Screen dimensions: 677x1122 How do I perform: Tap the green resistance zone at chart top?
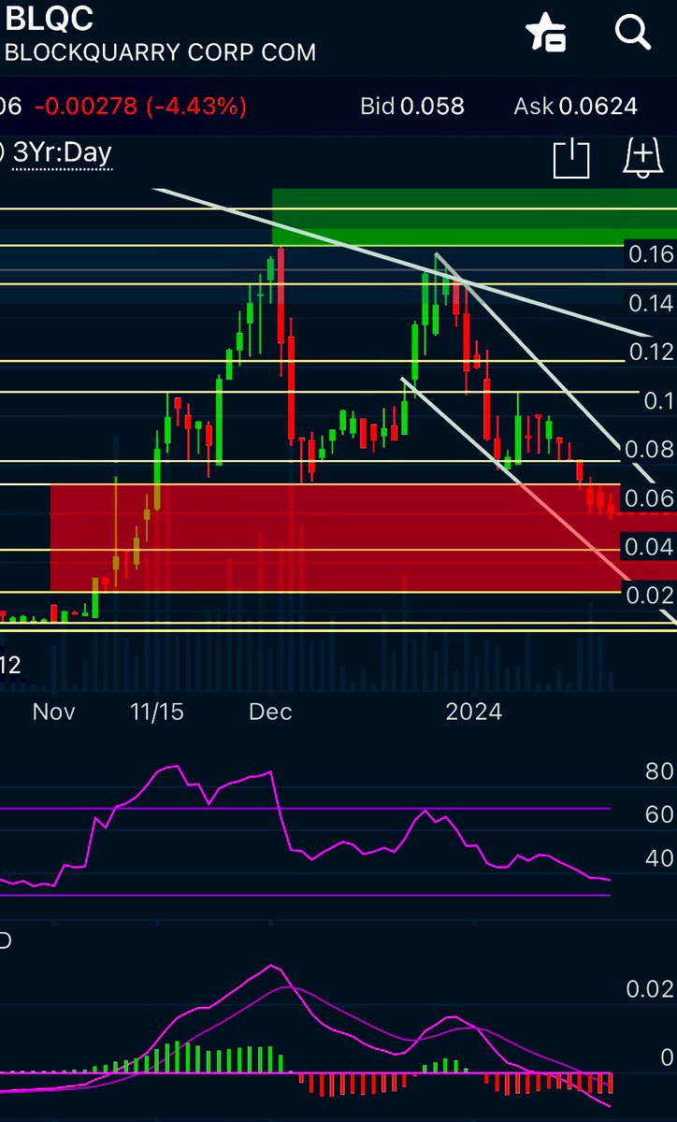(x=474, y=217)
